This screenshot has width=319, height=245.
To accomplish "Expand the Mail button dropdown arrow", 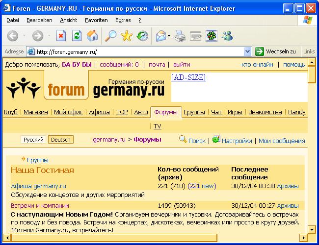I will (x=169, y=36).
